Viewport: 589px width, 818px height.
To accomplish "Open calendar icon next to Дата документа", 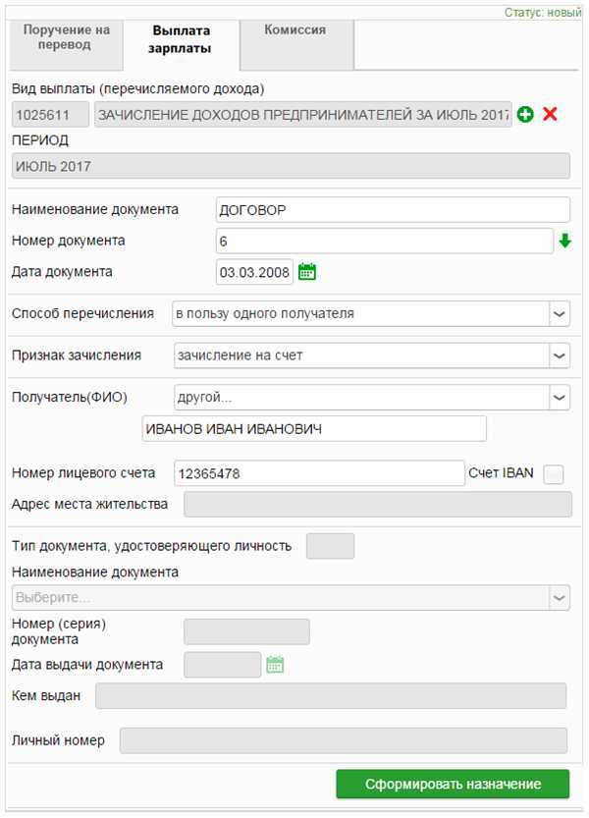I will (306, 272).
